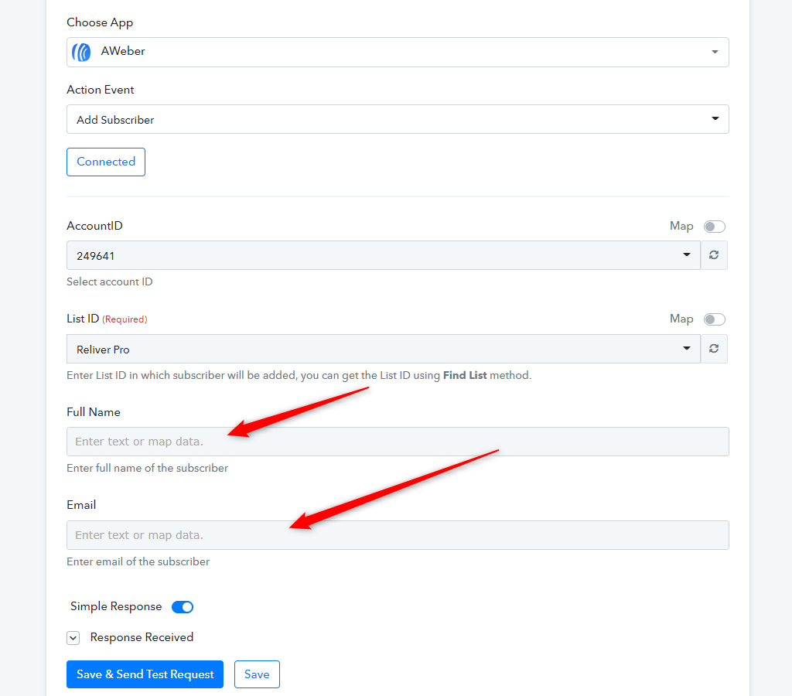Toggle the AccountID Map switch
This screenshot has width=792, height=696.
pyautogui.click(x=714, y=227)
